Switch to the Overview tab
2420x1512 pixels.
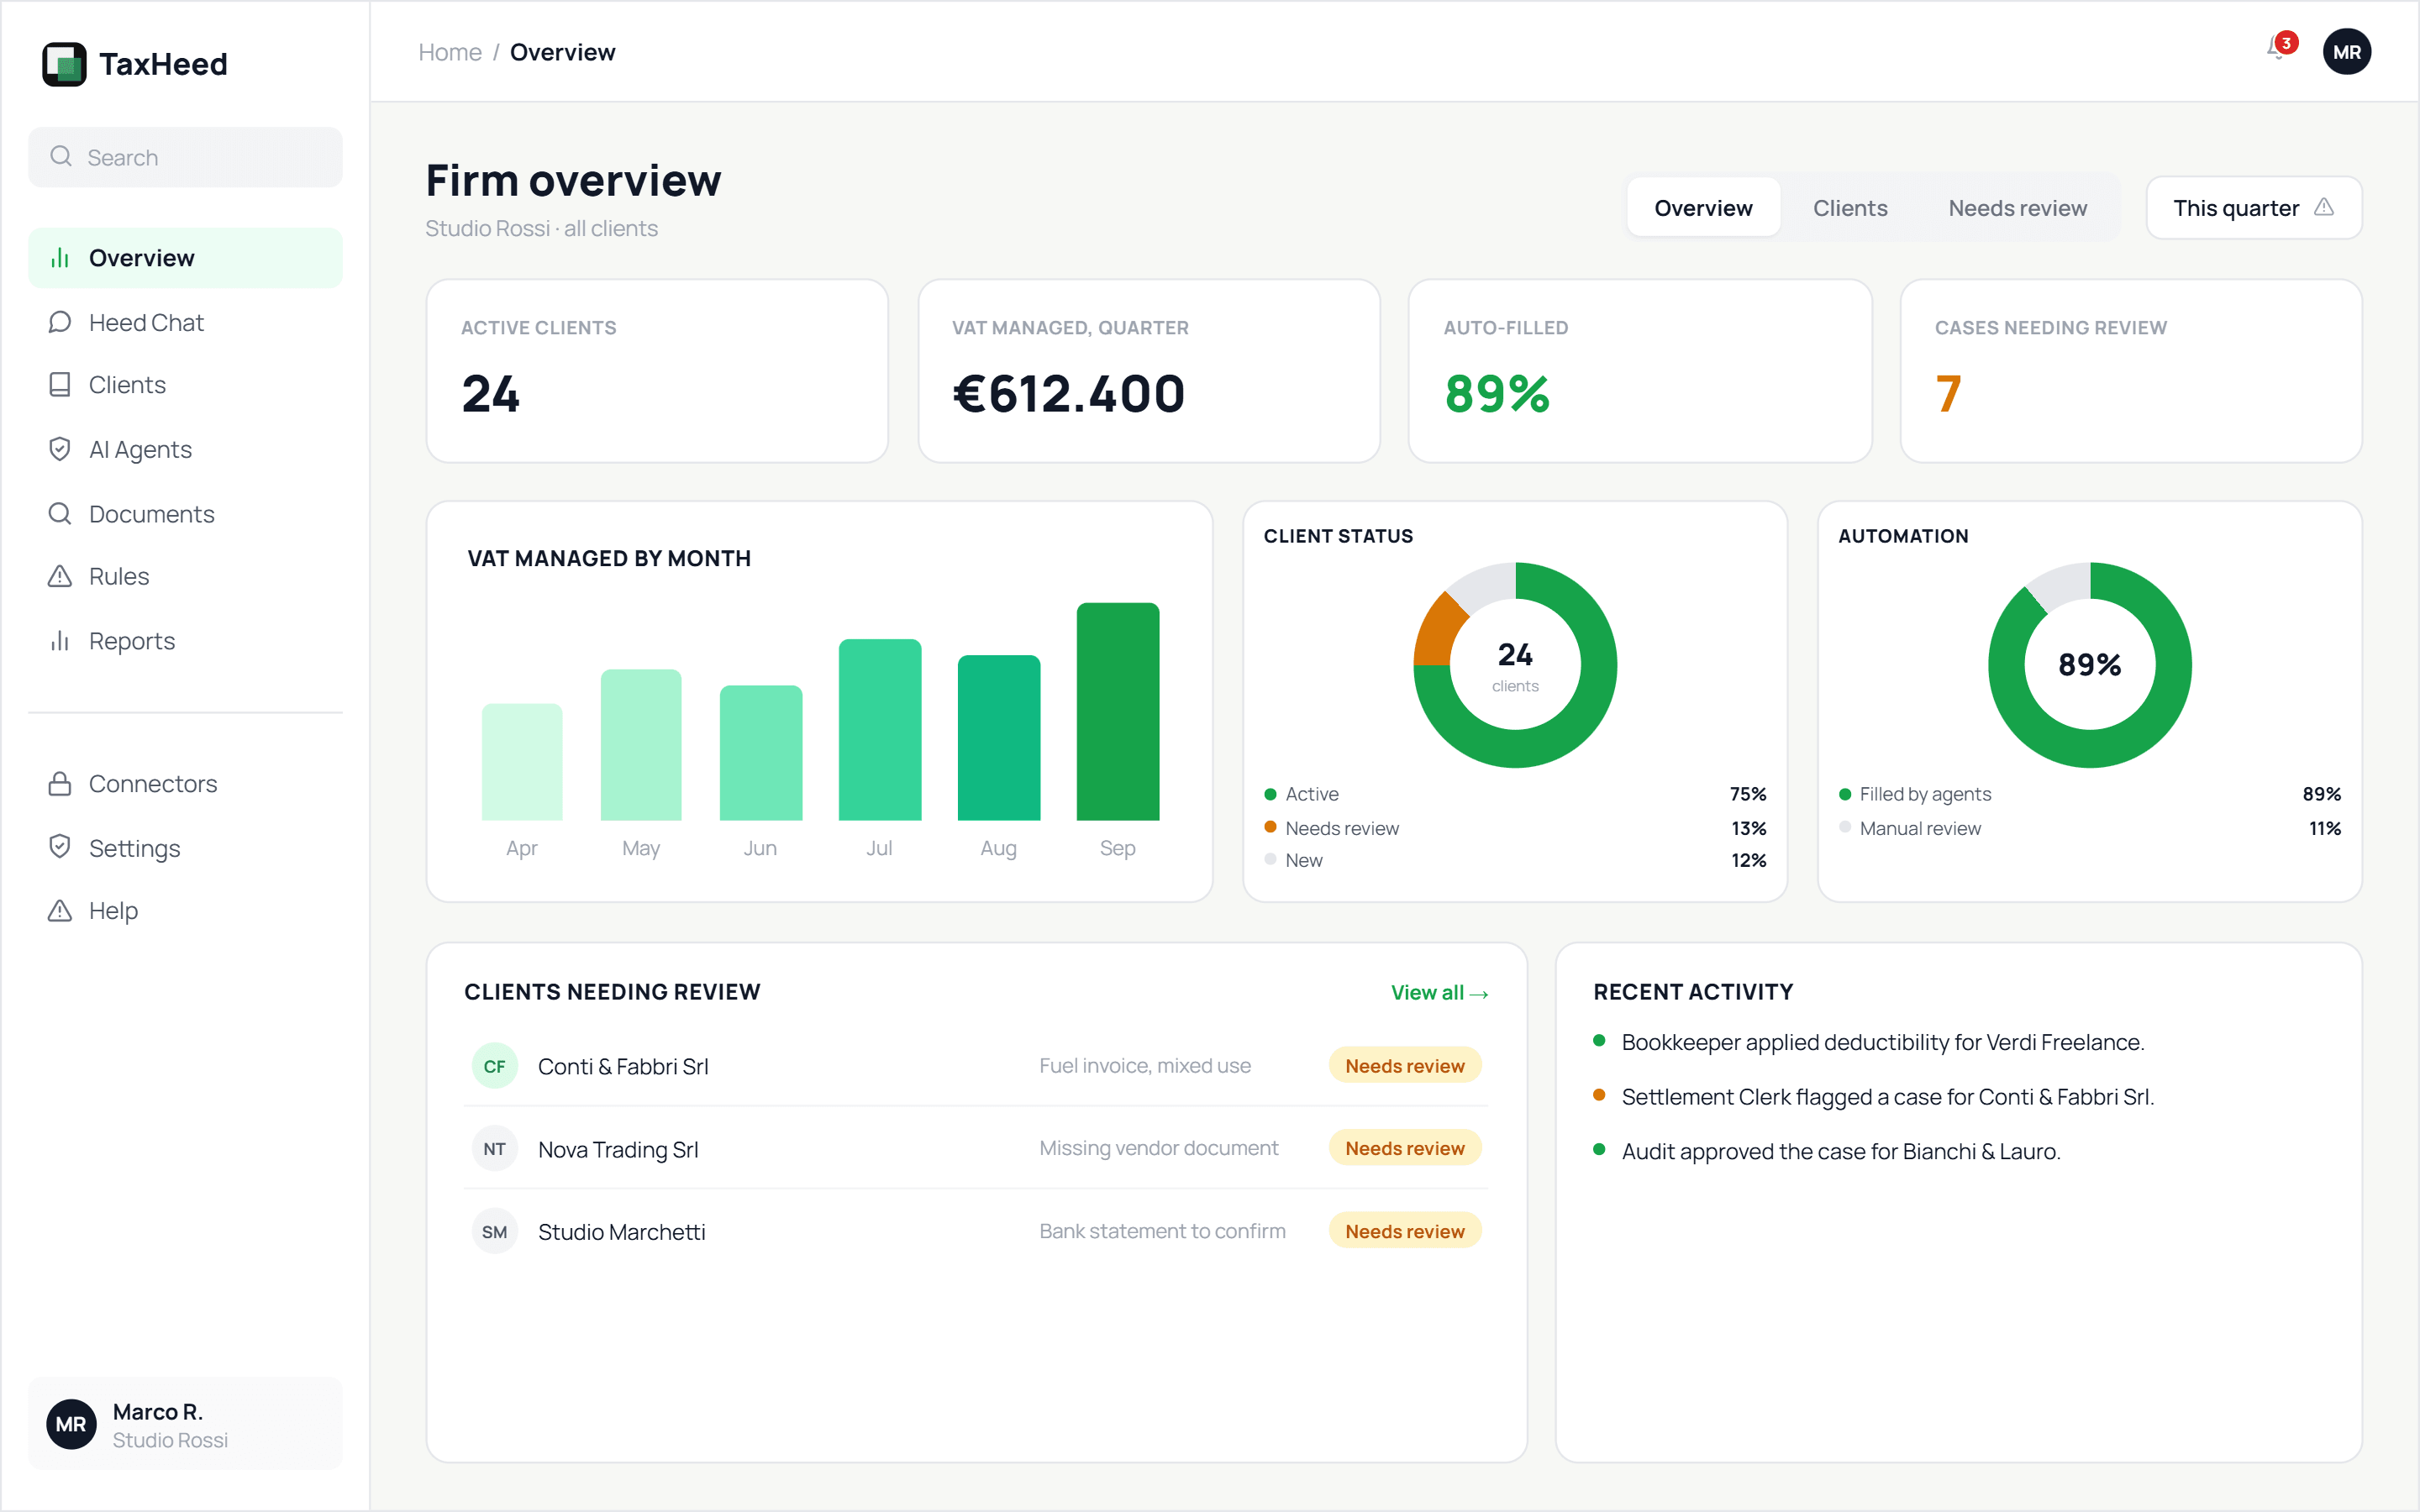tap(1703, 208)
